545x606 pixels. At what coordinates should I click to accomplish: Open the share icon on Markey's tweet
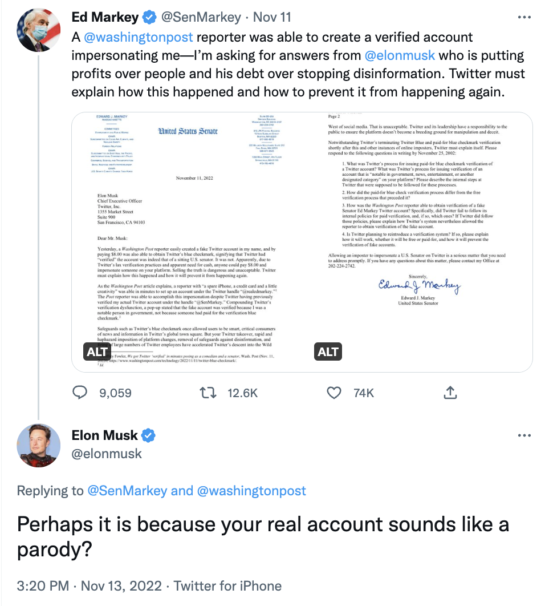click(450, 393)
